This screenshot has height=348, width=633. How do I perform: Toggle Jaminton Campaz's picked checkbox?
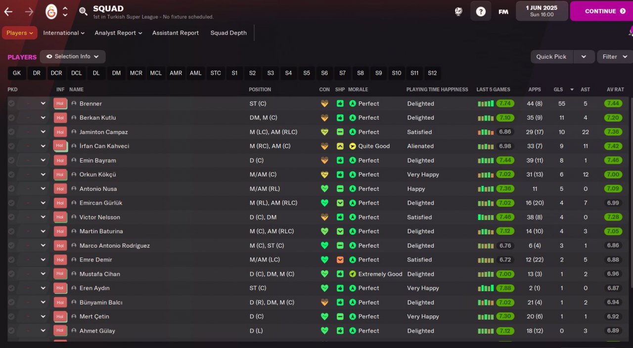[11, 132]
